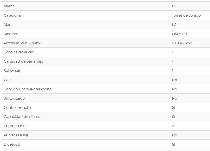Click the 'Canales de audio' label
210x151 pixels.
(x=19, y=52)
